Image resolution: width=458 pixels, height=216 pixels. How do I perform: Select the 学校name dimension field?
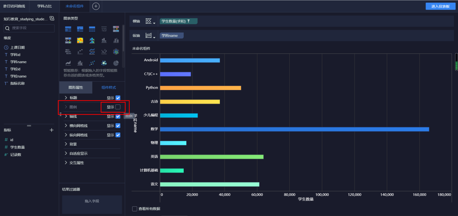pos(18,76)
